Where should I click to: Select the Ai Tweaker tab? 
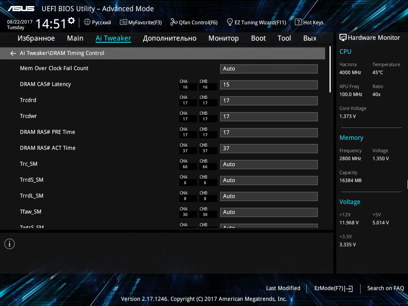[x=113, y=38]
